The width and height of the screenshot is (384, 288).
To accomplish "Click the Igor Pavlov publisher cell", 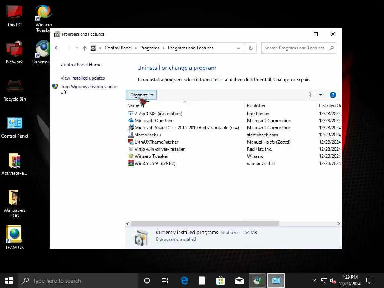I will (258, 113).
